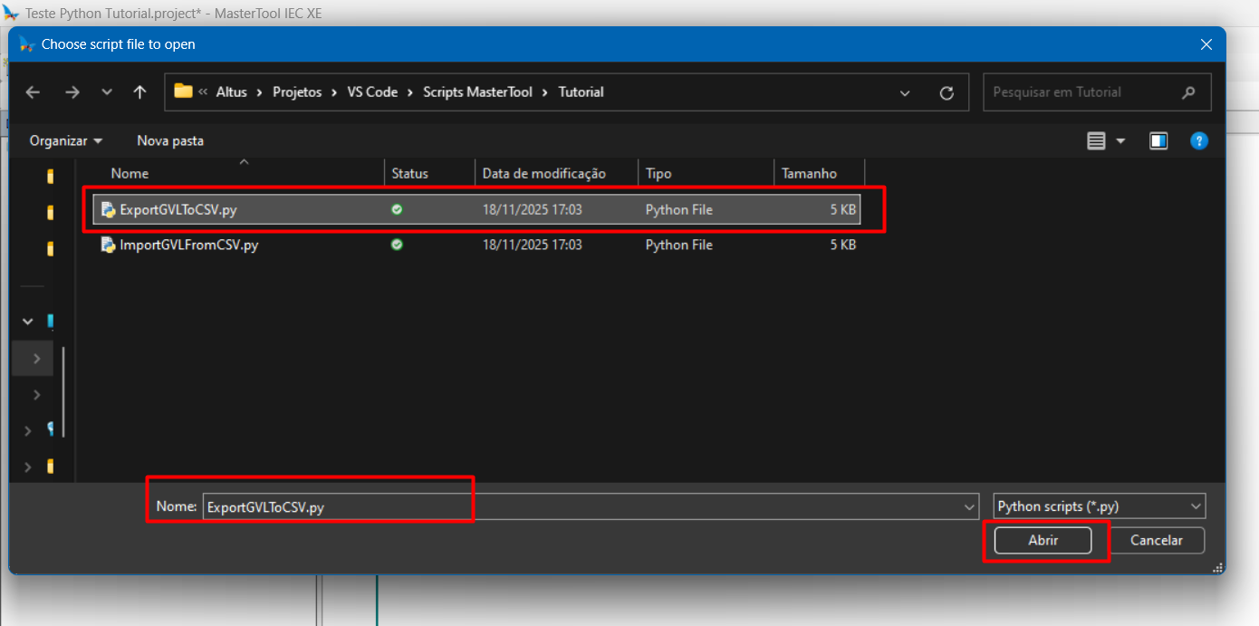Click the Abrir button
The width and height of the screenshot is (1259, 626).
(1043, 540)
